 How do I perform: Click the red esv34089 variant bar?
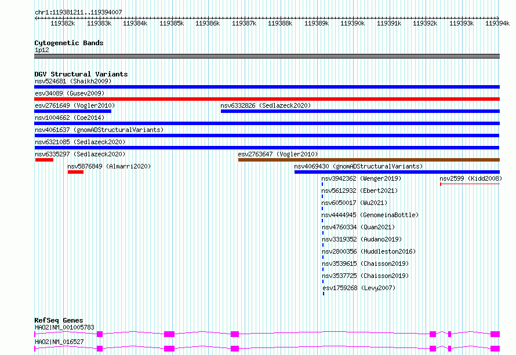(x=267, y=99)
